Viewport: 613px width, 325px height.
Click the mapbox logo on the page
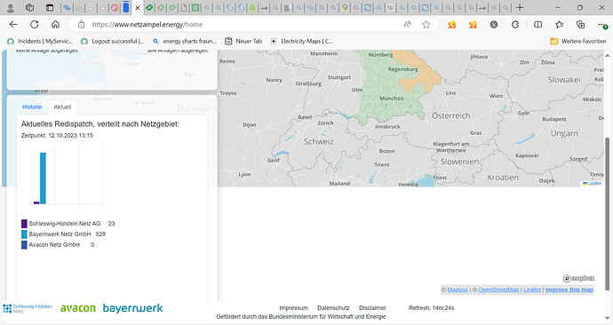578,278
